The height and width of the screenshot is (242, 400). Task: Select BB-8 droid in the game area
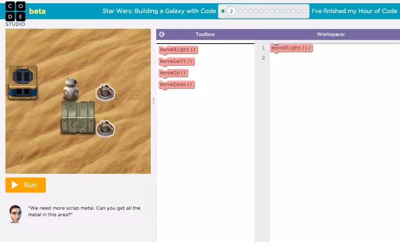coord(70,89)
